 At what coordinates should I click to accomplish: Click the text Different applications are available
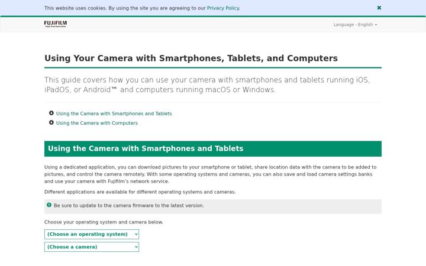(140, 192)
